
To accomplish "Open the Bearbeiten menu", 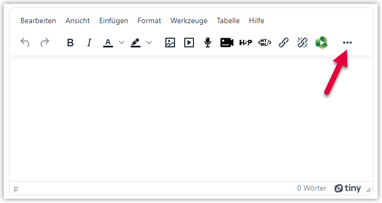I will coord(38,20).
